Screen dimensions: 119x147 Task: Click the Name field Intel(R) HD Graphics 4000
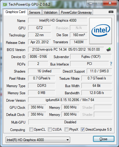coord(58,20)
